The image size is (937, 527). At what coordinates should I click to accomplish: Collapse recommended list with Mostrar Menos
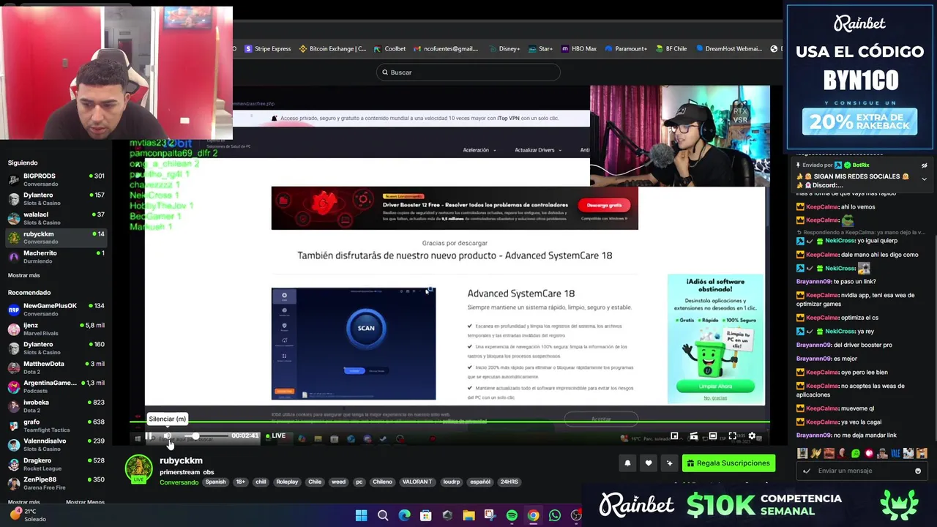[x=85, y=502]
